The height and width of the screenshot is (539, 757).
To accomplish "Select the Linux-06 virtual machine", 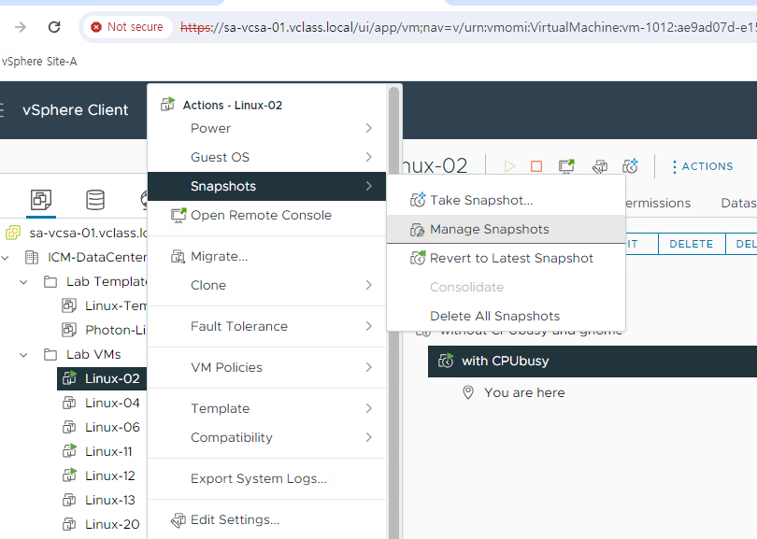I will pos(112,427).
